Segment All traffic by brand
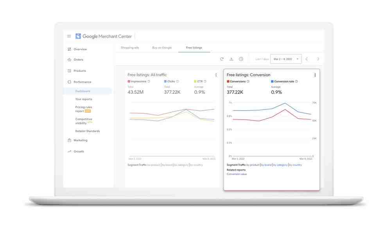This screenshot has height=236, width=391. 167,165
